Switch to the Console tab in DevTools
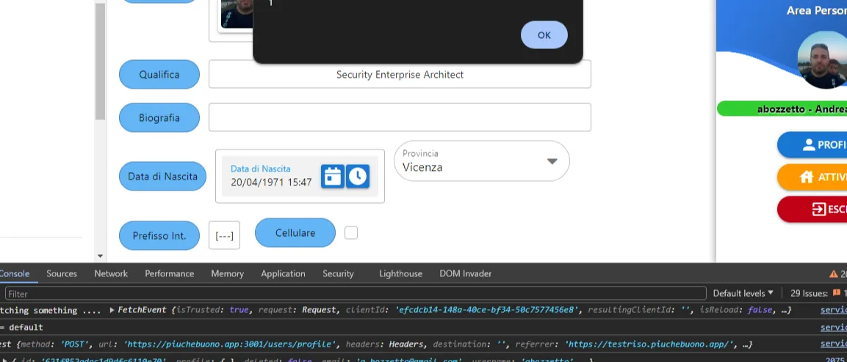The width and height of the screenshot is (847, 362). (x=15, y=273)
